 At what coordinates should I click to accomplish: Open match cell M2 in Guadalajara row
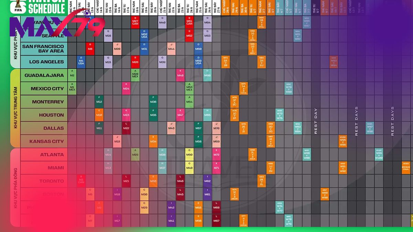pos(72,75)
